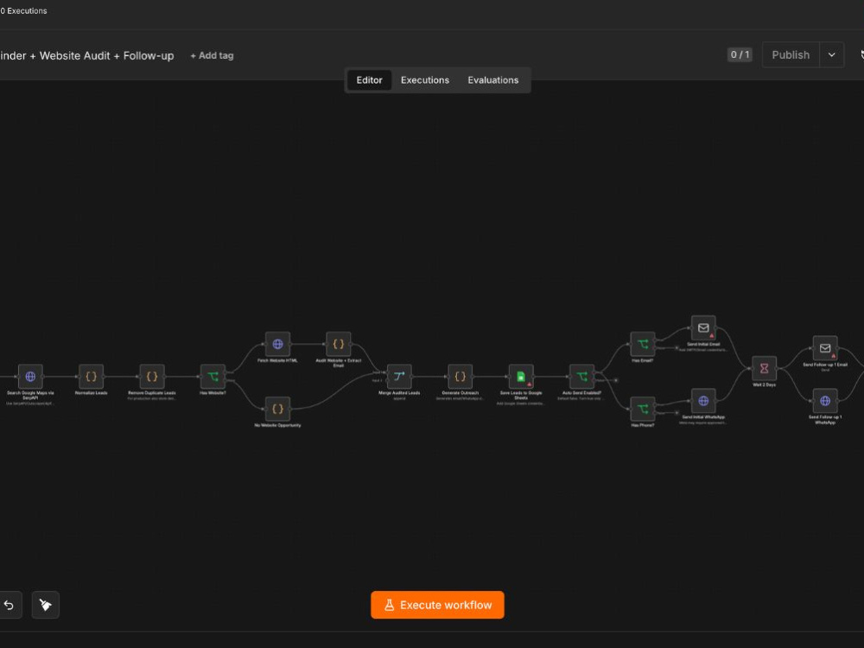Select the Remove Duplicate Leads node
This screenshot has height=648, width=864.
click(x=152, y=377)
